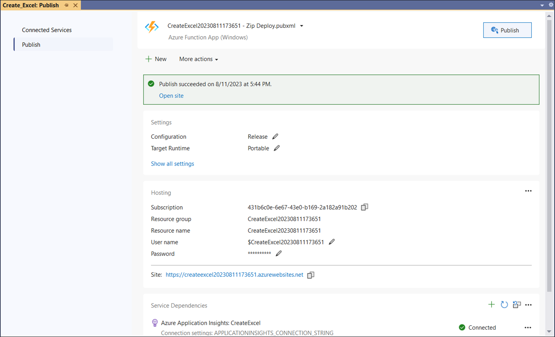The height and width of the screenshot is (337, 555).
Task: Copy the site URL to clipboard
Action: point(310,275)
